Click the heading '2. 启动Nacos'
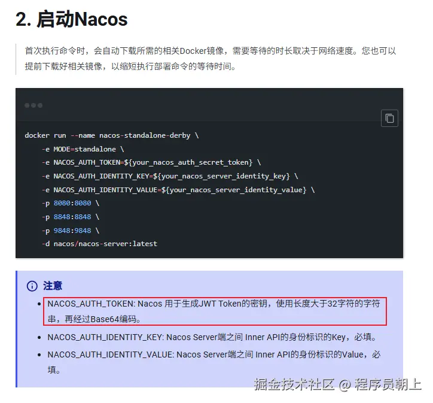The image size is (433, 403). click(x=72, y=19)
